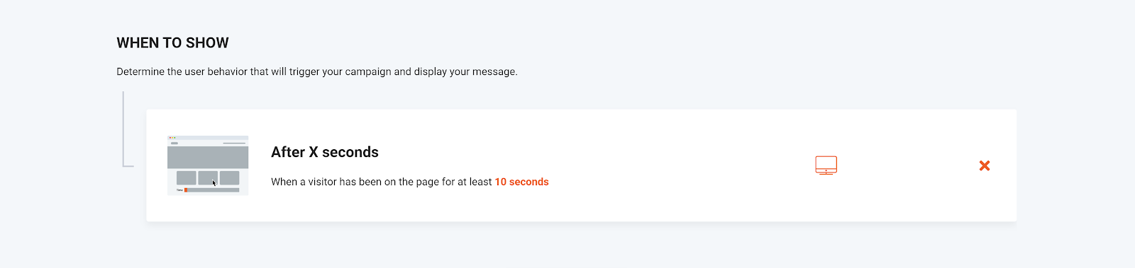Click the WHEN TO SHOW heading
The width and height of the screenshot is (1135, 268).
pyautogui.click(x=172, y=43)
